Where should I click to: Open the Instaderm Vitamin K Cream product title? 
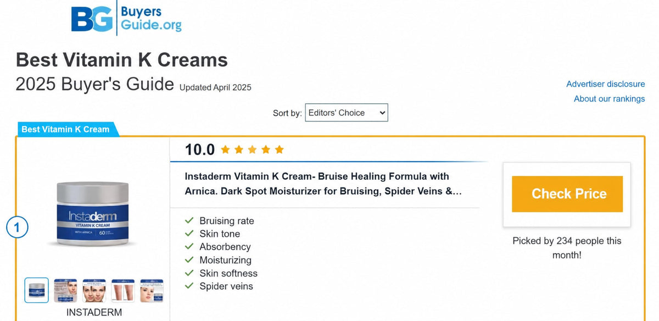pyautogui.click(x=323, y=184)
